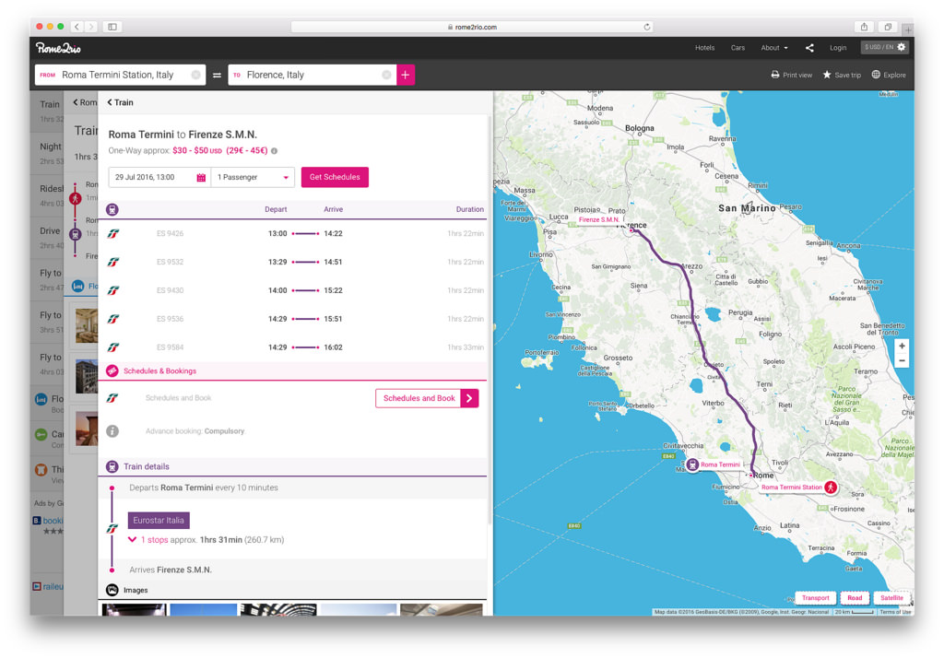
Task: Click the To input field with Florence, Italy
Action: click(312, 75)
